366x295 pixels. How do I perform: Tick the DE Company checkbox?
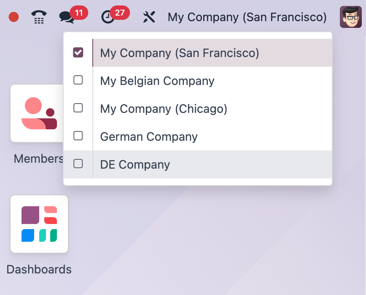78,163
